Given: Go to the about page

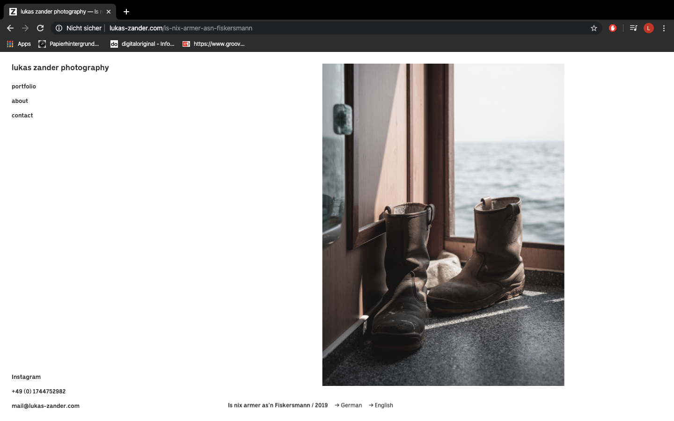Looking at the screenshot, I should pyautogui.click(x=20, y=101).
